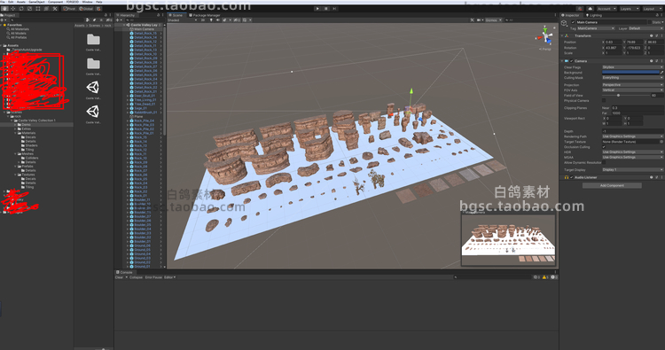Open the Layers dropdown in toolbar
This screenshot has height=350, width=665.
[630, 9]
